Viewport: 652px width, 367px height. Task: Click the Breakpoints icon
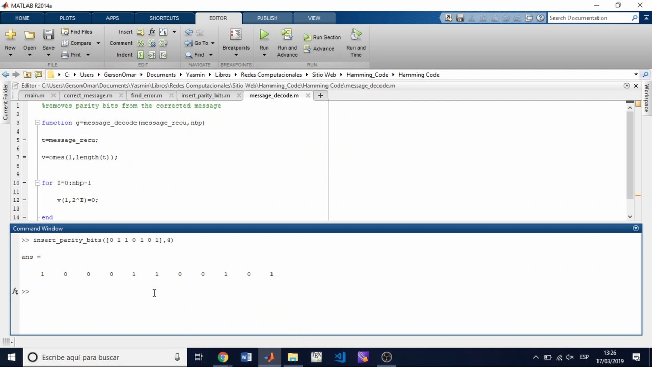pyautogui.click(x=235, y=35)
